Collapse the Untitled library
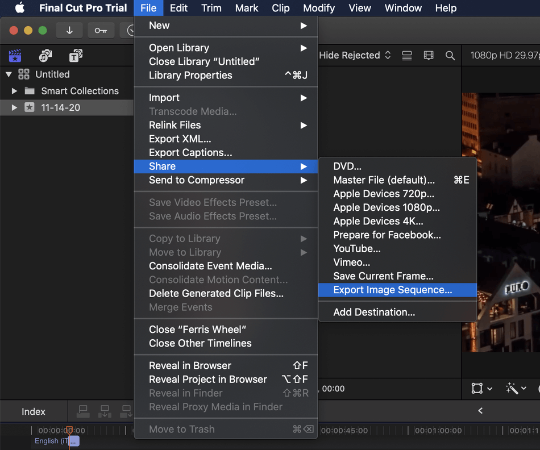Viewport: 540px width, 450px height. [x=9, y=74]
